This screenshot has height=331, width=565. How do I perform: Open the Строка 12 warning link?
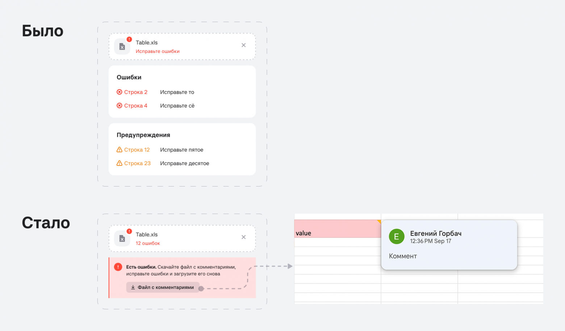(137, 150)
